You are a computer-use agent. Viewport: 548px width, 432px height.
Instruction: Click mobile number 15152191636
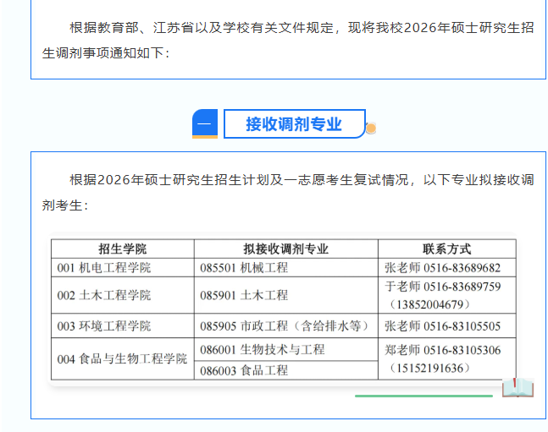point(430,368)
